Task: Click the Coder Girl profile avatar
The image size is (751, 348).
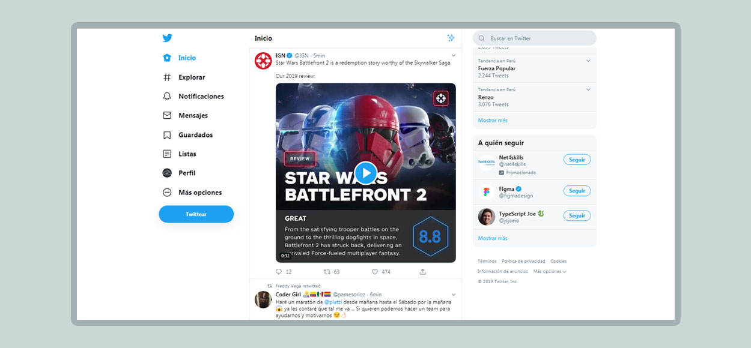Action: pyautogui.click(x=263, y=300)
